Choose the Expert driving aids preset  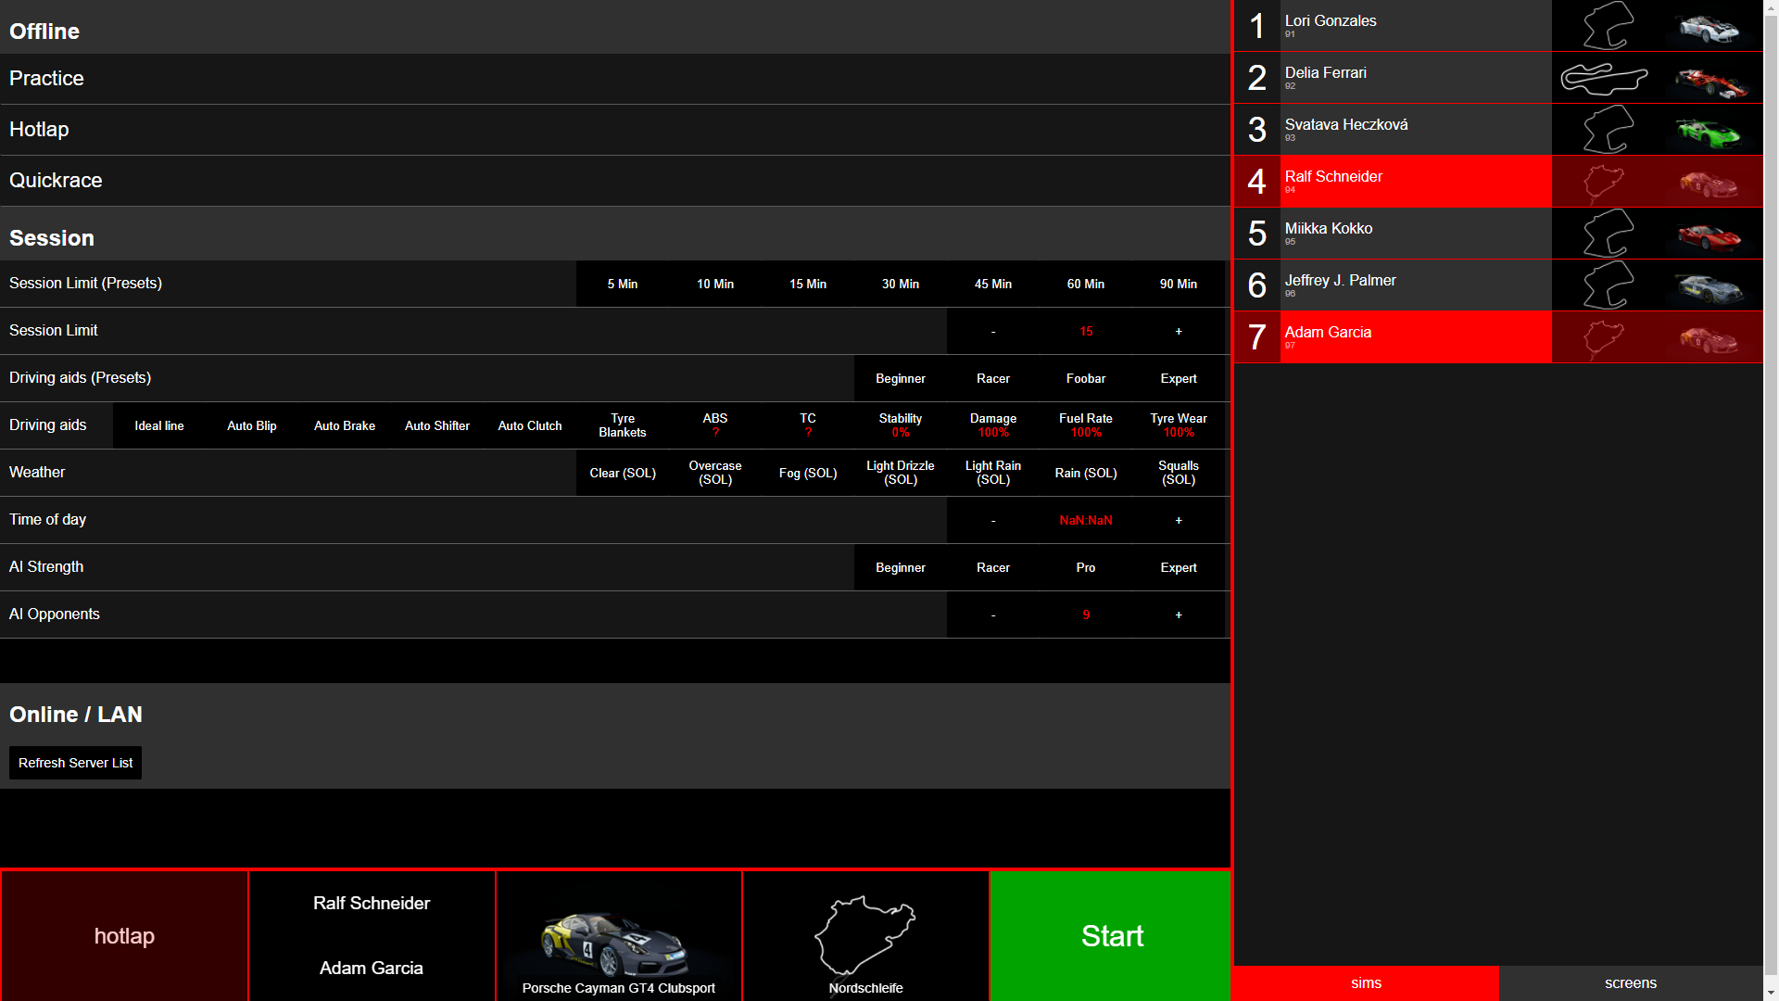1178,378
